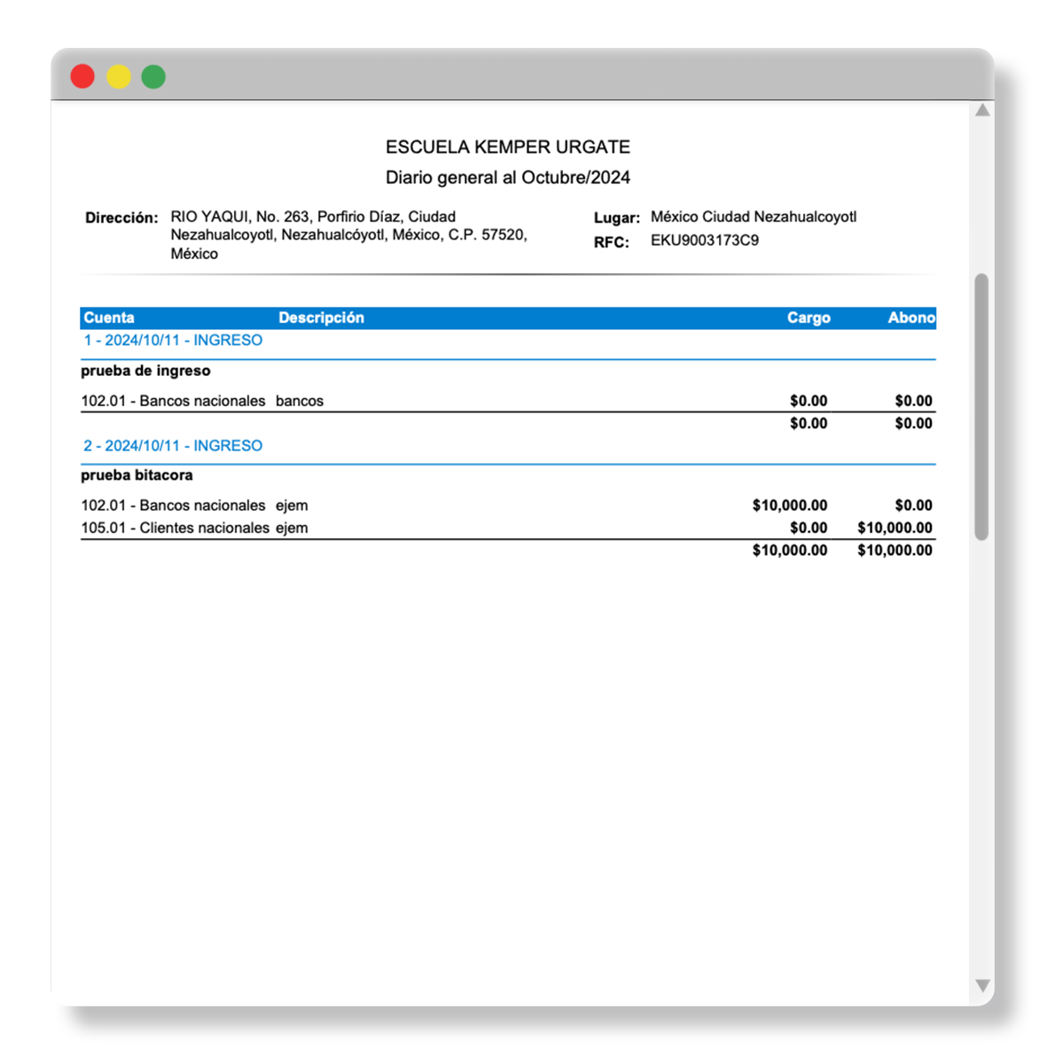Click the Descripción column header
Image resolution: width=1055 pixels, height=1064 pixels.
pos(321,318)
